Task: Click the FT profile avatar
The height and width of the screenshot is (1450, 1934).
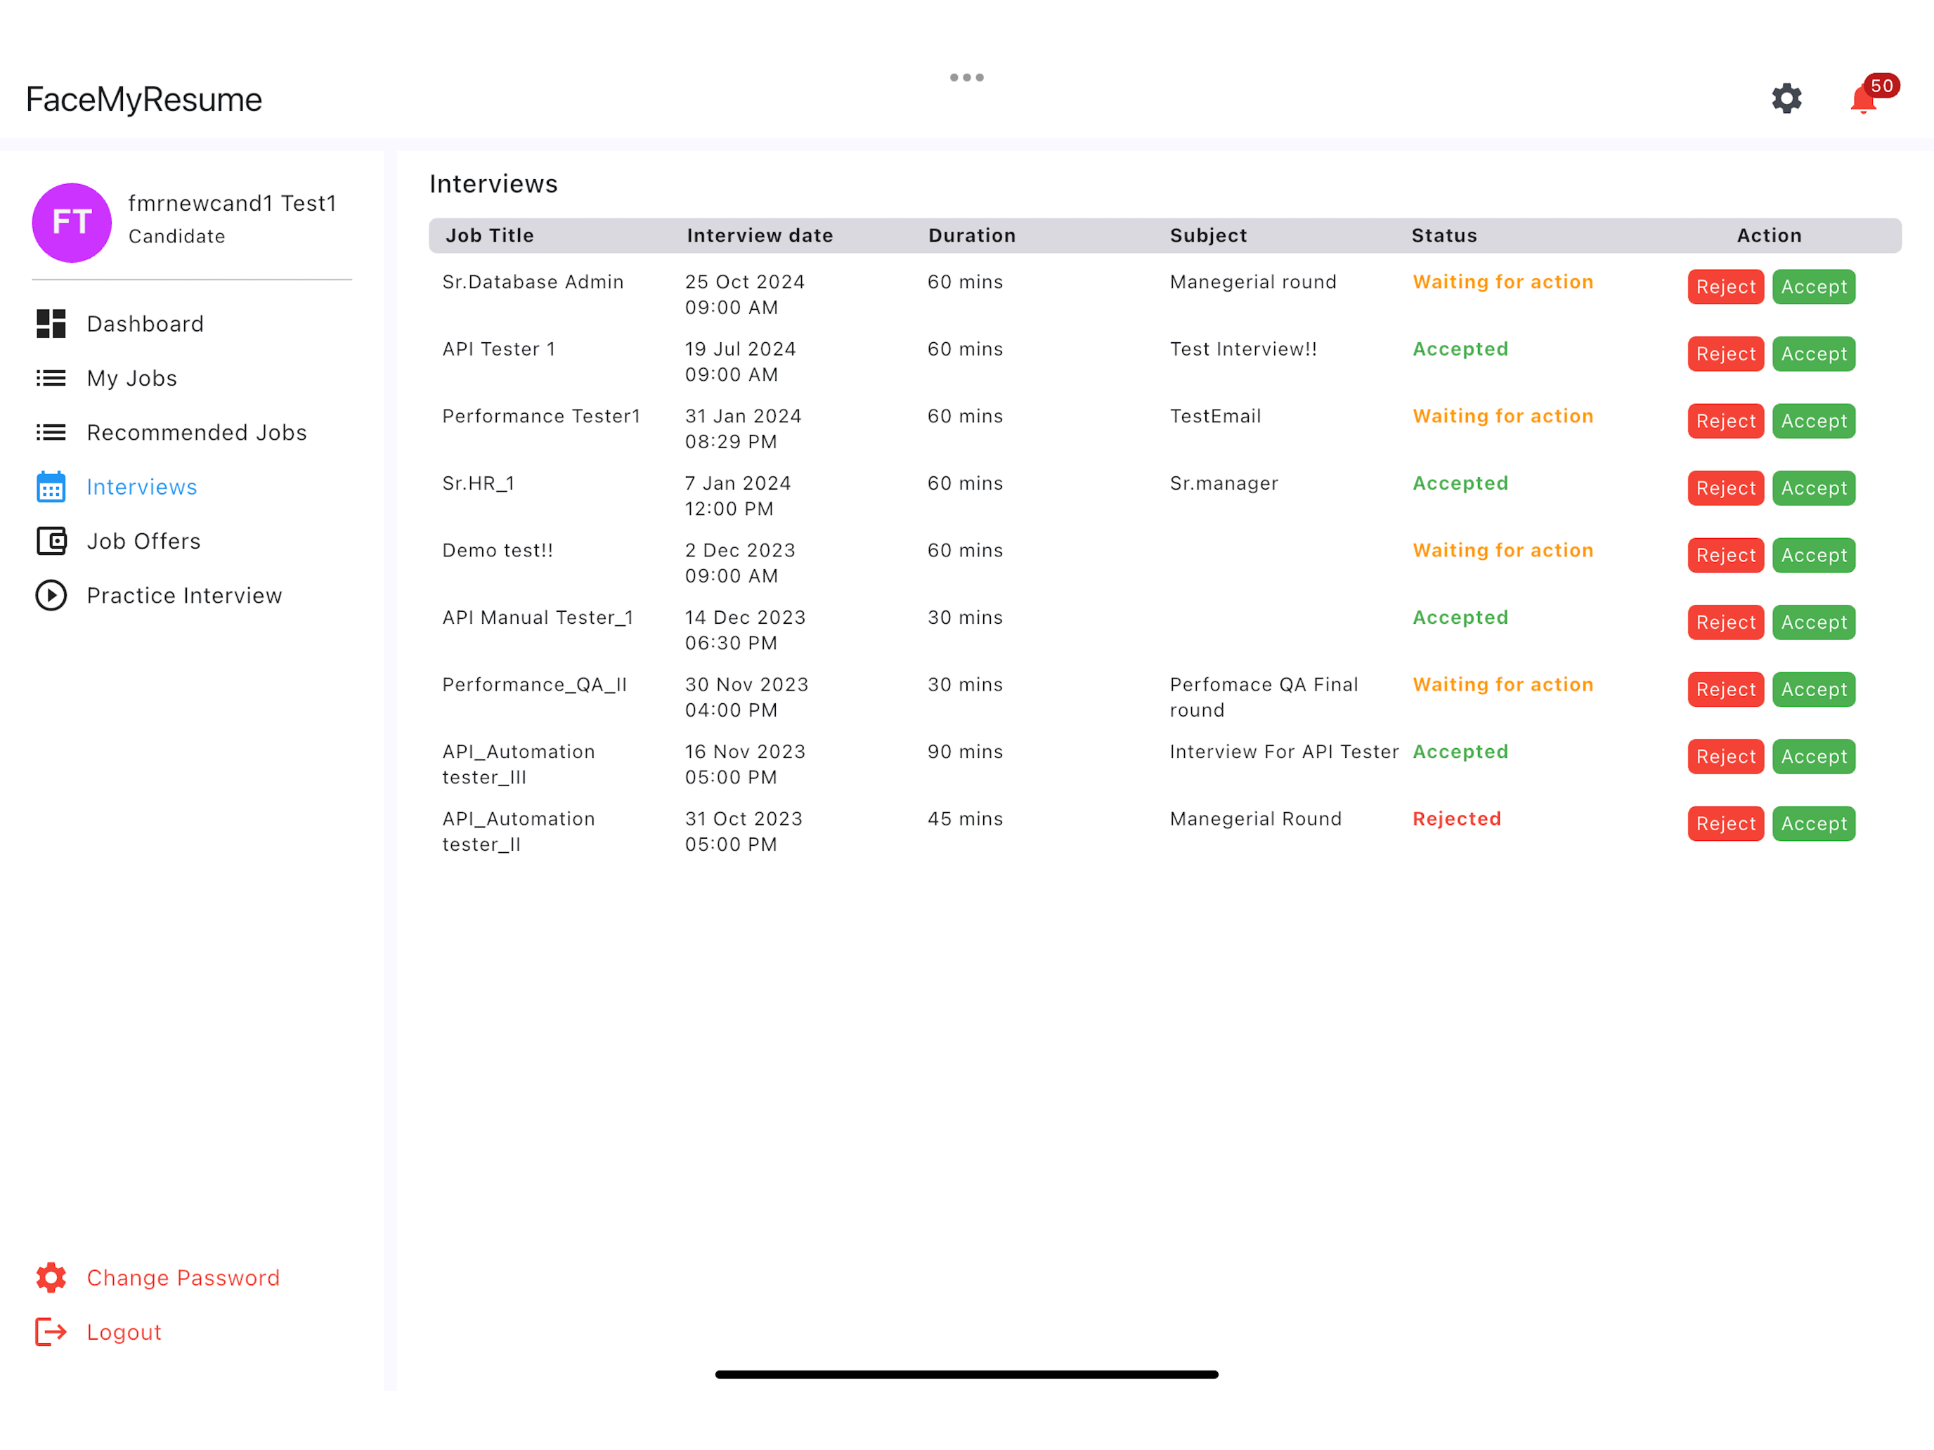Action: click(x=72, y=222)
